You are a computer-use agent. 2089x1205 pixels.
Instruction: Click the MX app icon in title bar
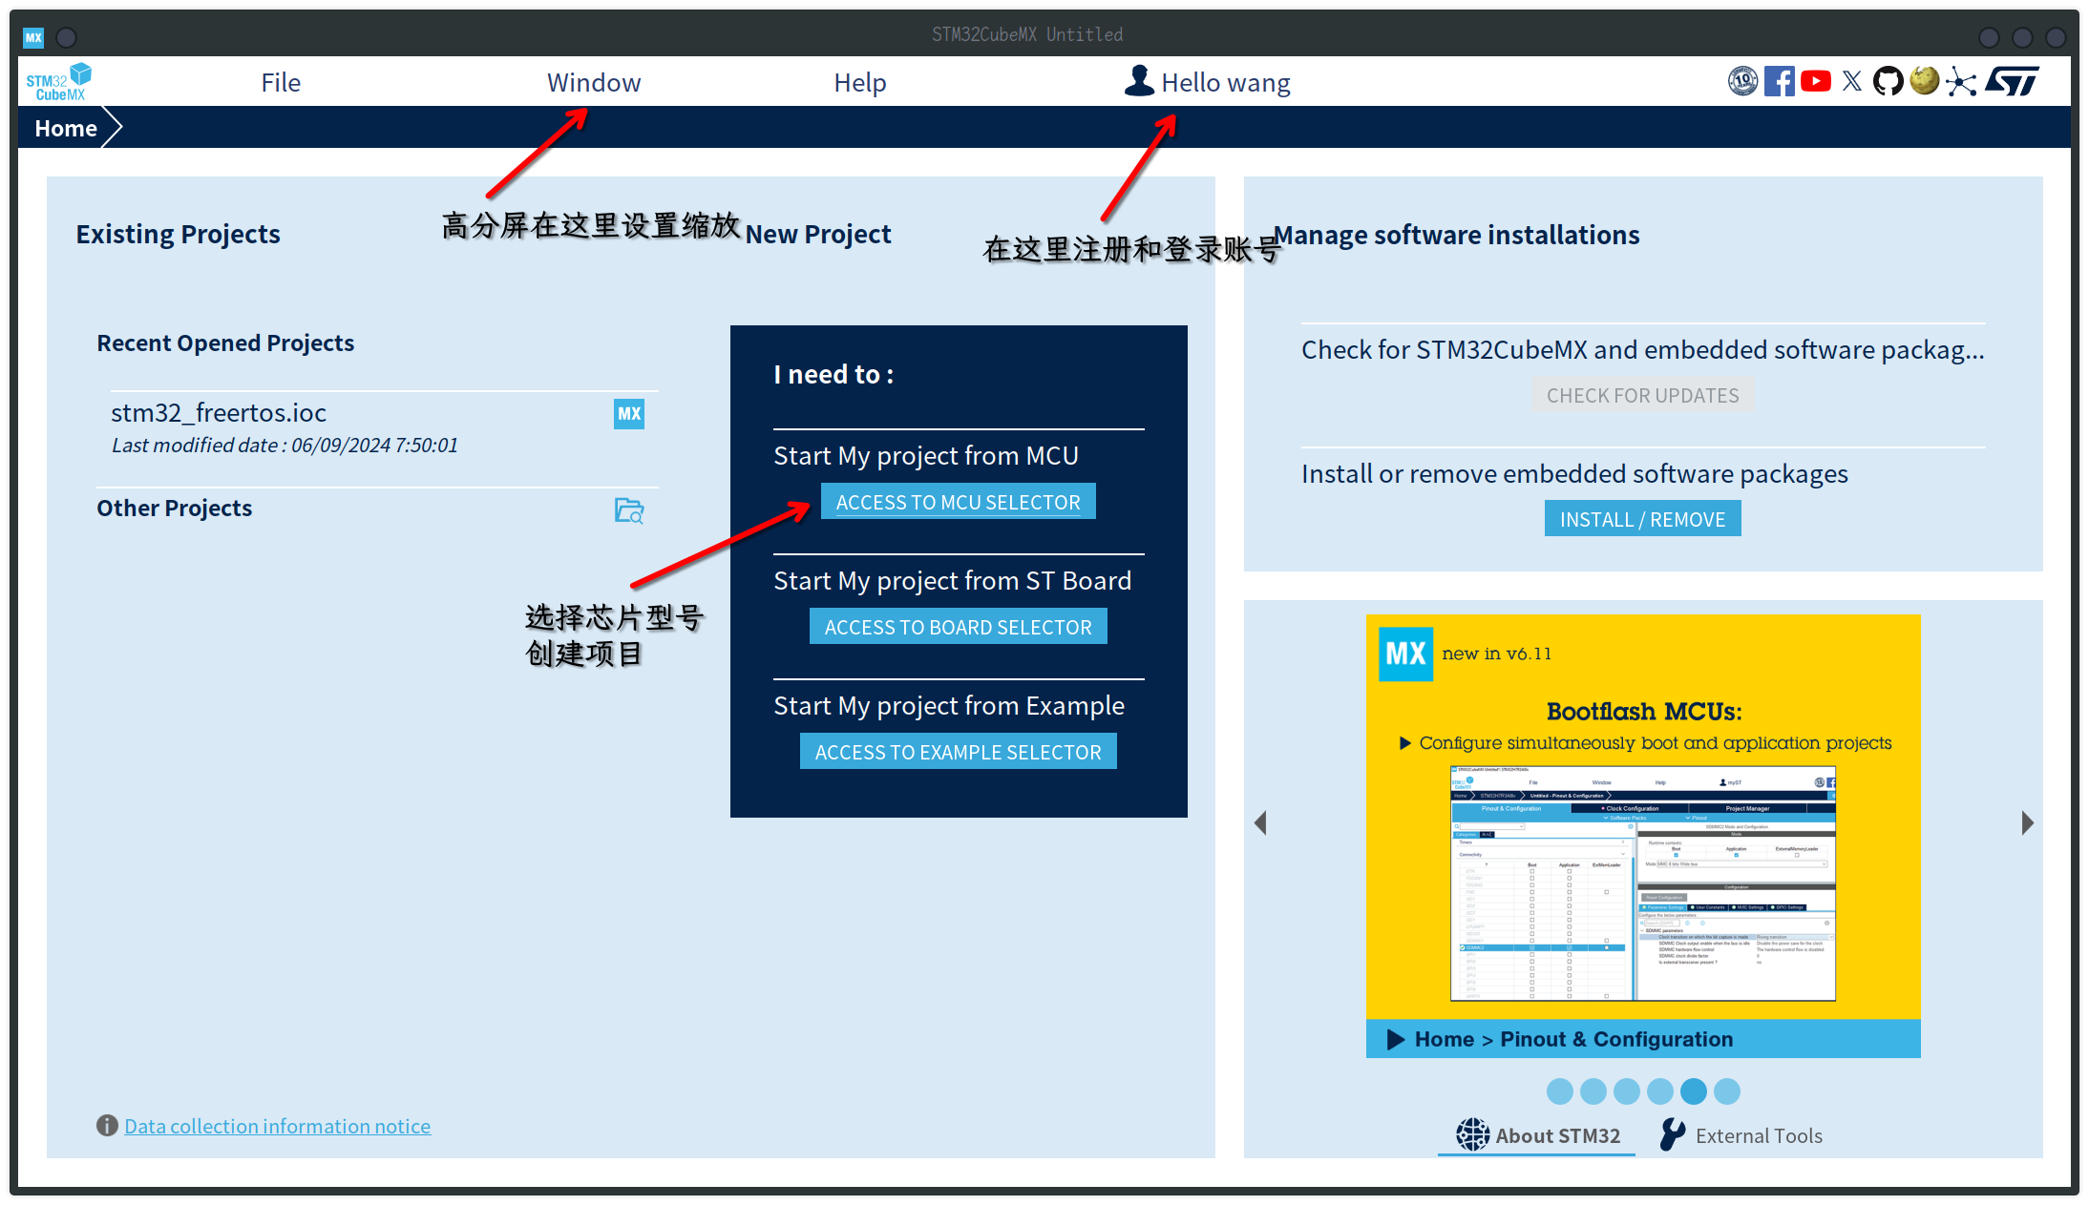pos(33,37)
